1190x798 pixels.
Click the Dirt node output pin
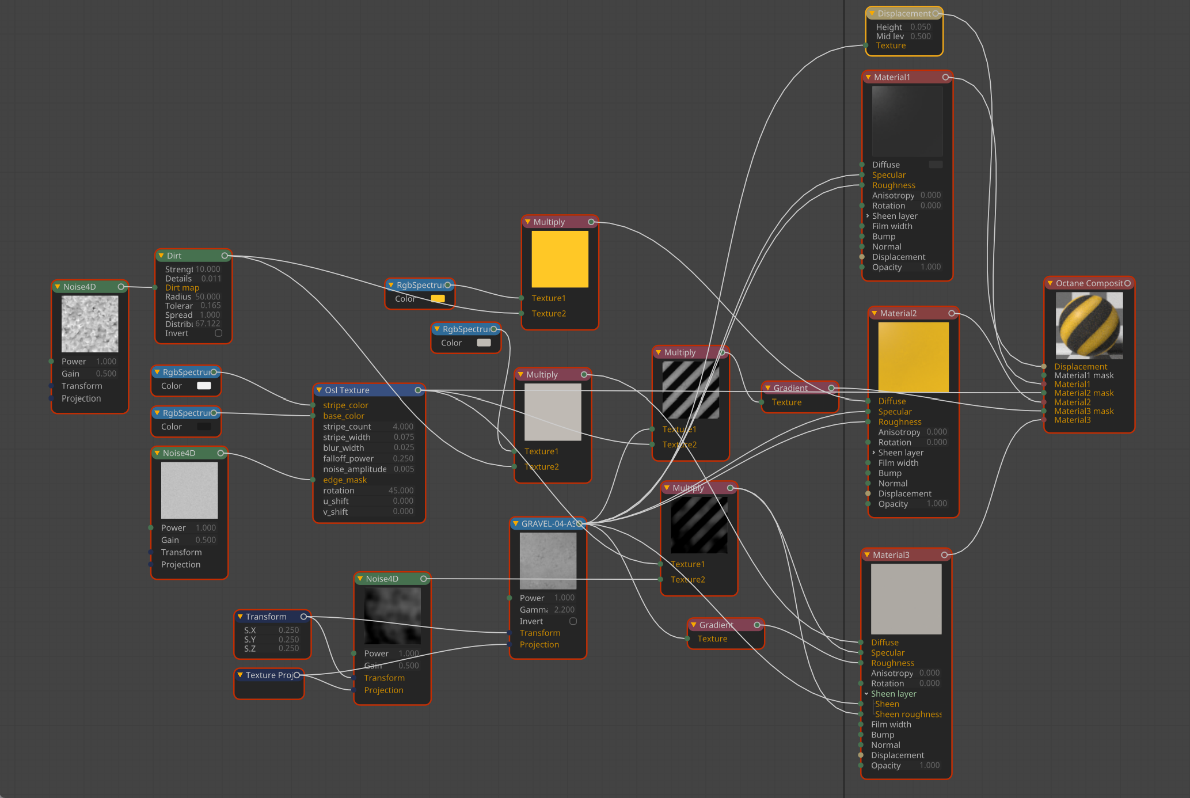pos(225,256)
